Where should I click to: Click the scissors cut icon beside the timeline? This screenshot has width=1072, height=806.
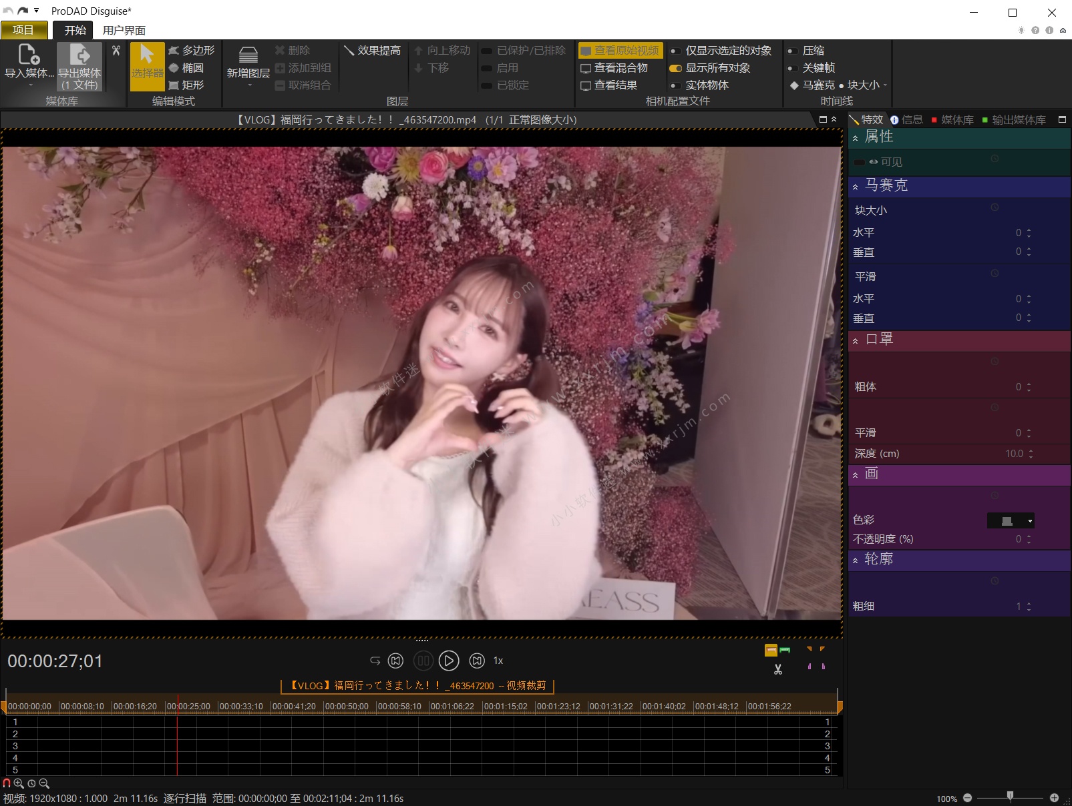point(778,669)
